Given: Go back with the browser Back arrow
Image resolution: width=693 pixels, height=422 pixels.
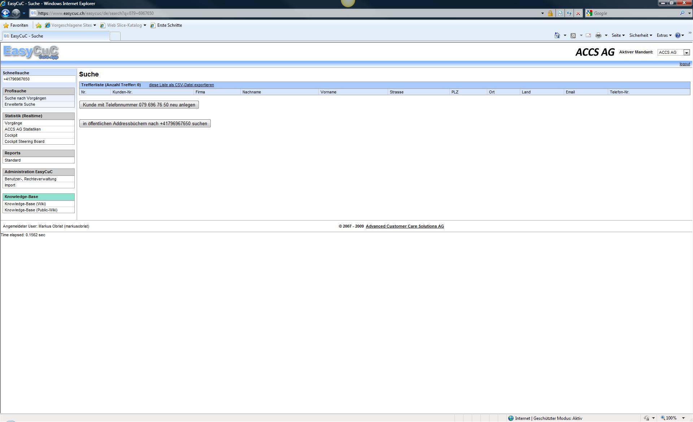Looking at the screenshot, I should pos(5,13).
